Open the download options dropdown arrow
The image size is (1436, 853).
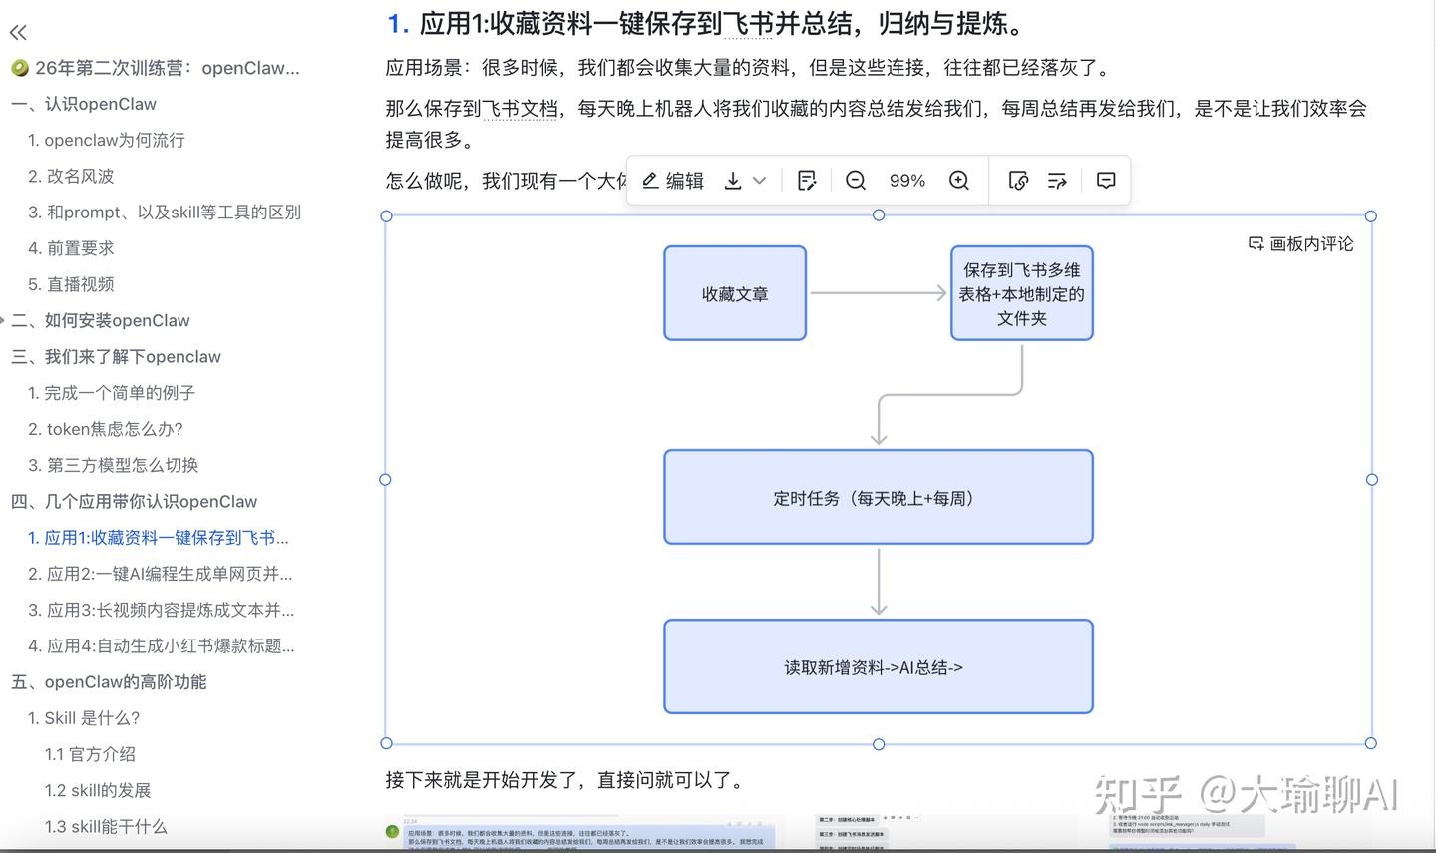click(x=760, y=181)
